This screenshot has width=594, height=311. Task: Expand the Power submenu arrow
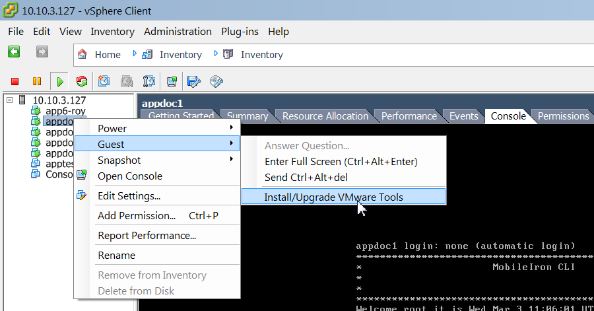click(x=231, y=127)
